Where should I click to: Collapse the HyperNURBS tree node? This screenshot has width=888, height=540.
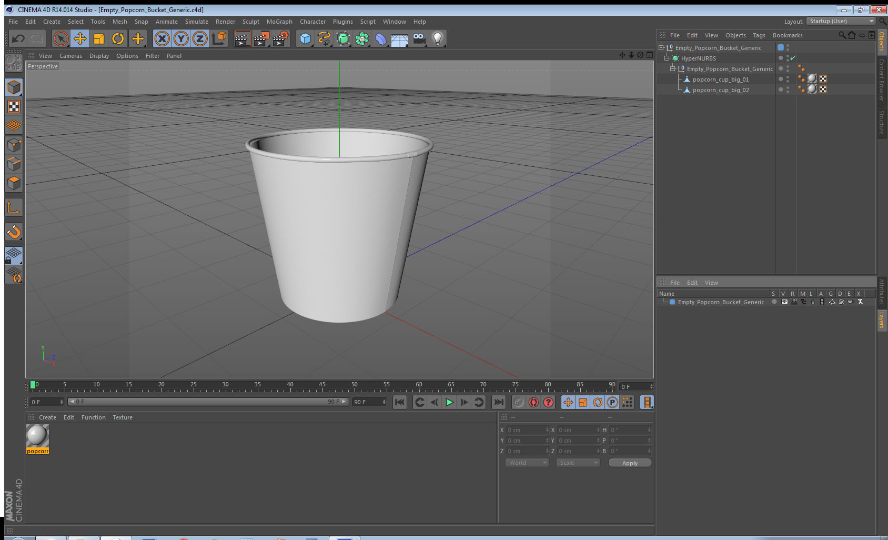point(667,58)
